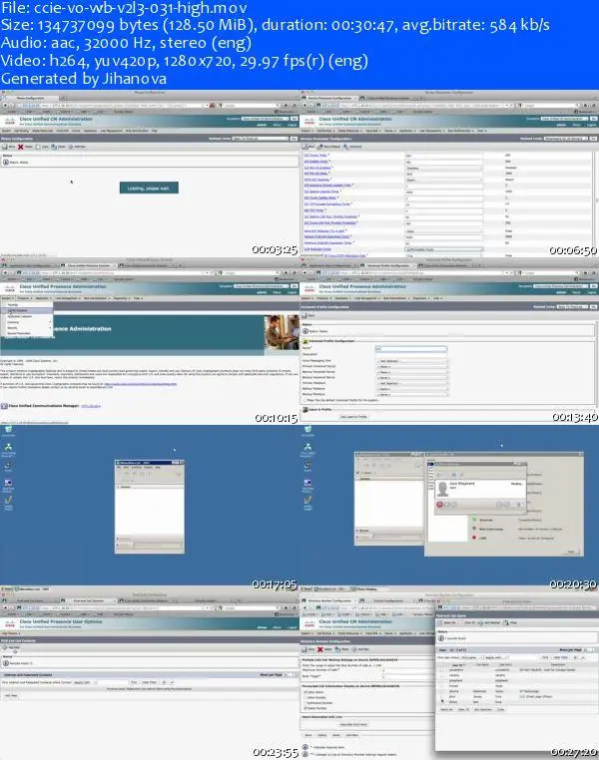
Task: Open the video frame stamped 00:20:30
Action: point(449,509)
